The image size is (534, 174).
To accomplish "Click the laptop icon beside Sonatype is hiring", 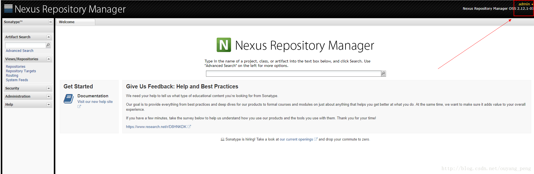I will click(x=222, y=139).
